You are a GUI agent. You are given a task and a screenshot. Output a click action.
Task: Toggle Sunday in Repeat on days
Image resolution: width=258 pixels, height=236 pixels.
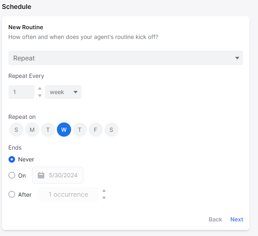[x=16, y=130]
